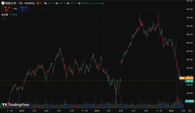The width and height of the screenshot is (195, 113).
Task: Click the earnings E marker between 七月 and 九月 2024
Action: tap(64, 106)
